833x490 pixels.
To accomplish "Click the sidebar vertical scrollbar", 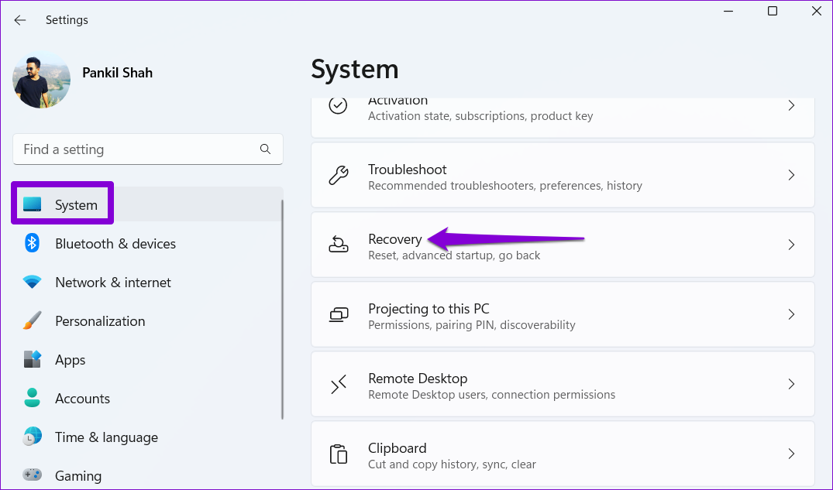I will pyautogui.click(x=282, y=310).
